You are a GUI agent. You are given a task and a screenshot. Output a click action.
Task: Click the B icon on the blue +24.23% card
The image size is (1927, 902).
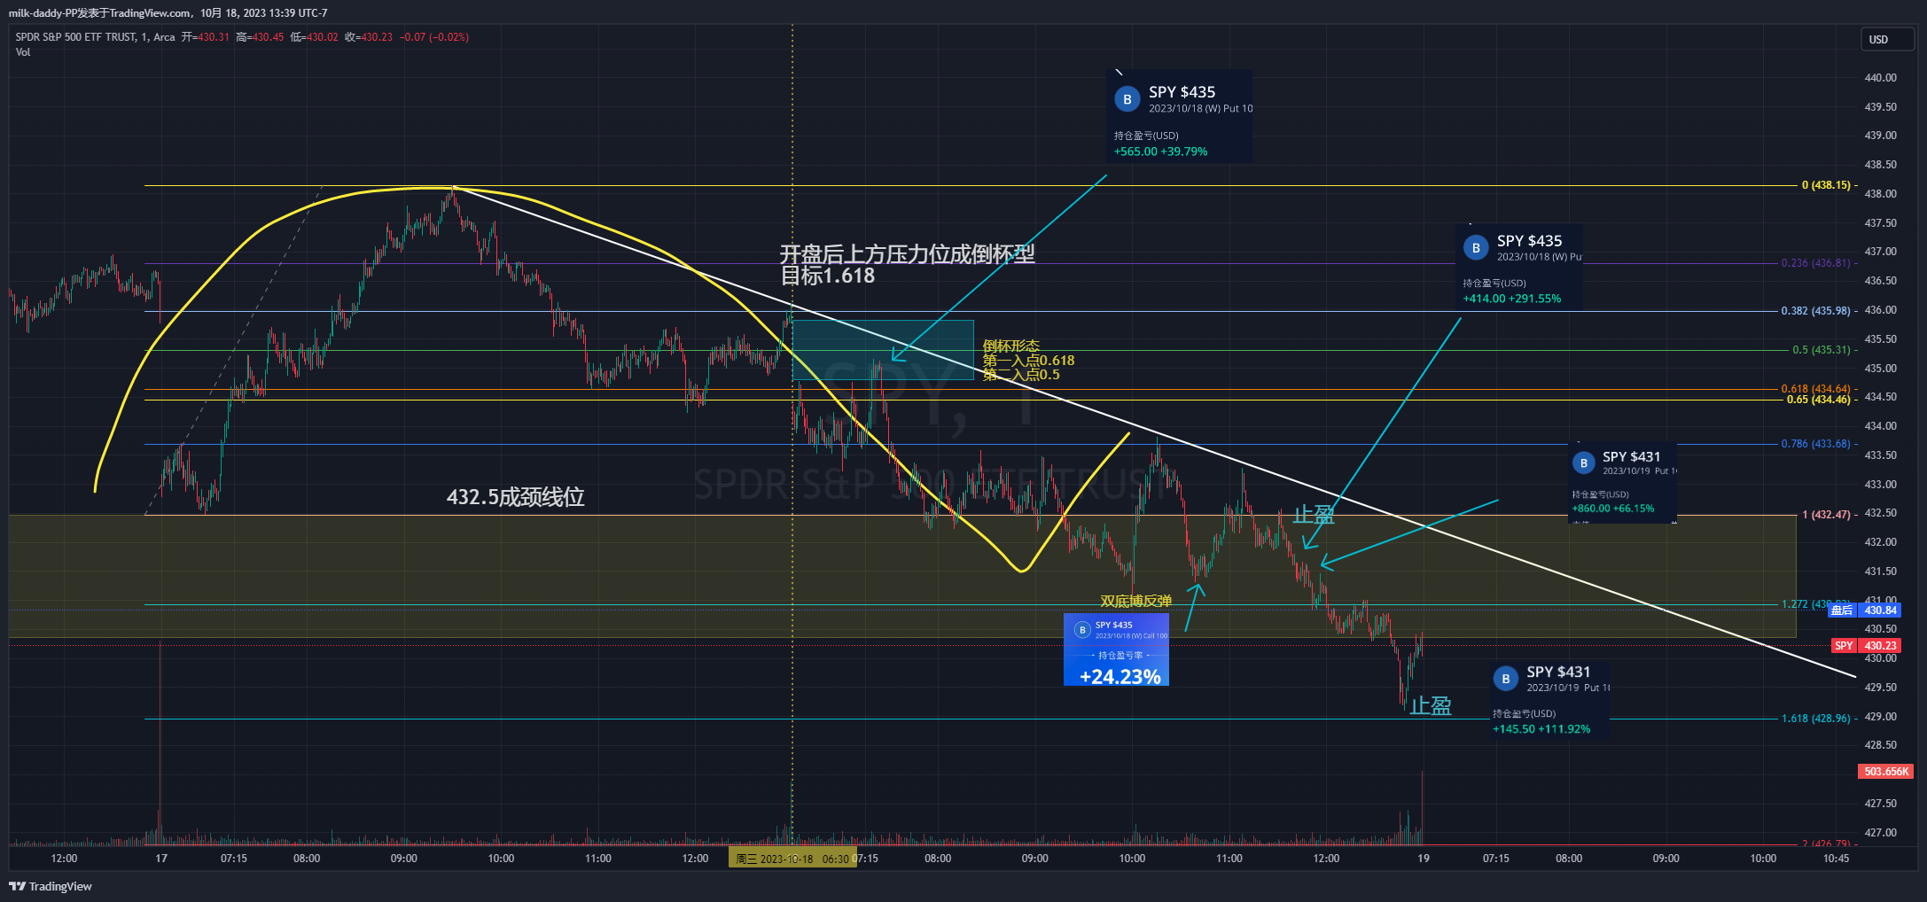[1081, 630]
